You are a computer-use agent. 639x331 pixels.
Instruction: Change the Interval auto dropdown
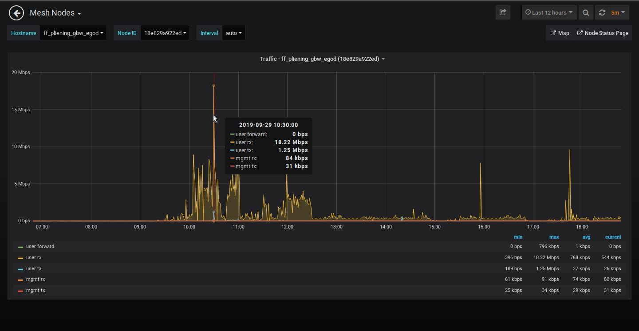point(233,33)
